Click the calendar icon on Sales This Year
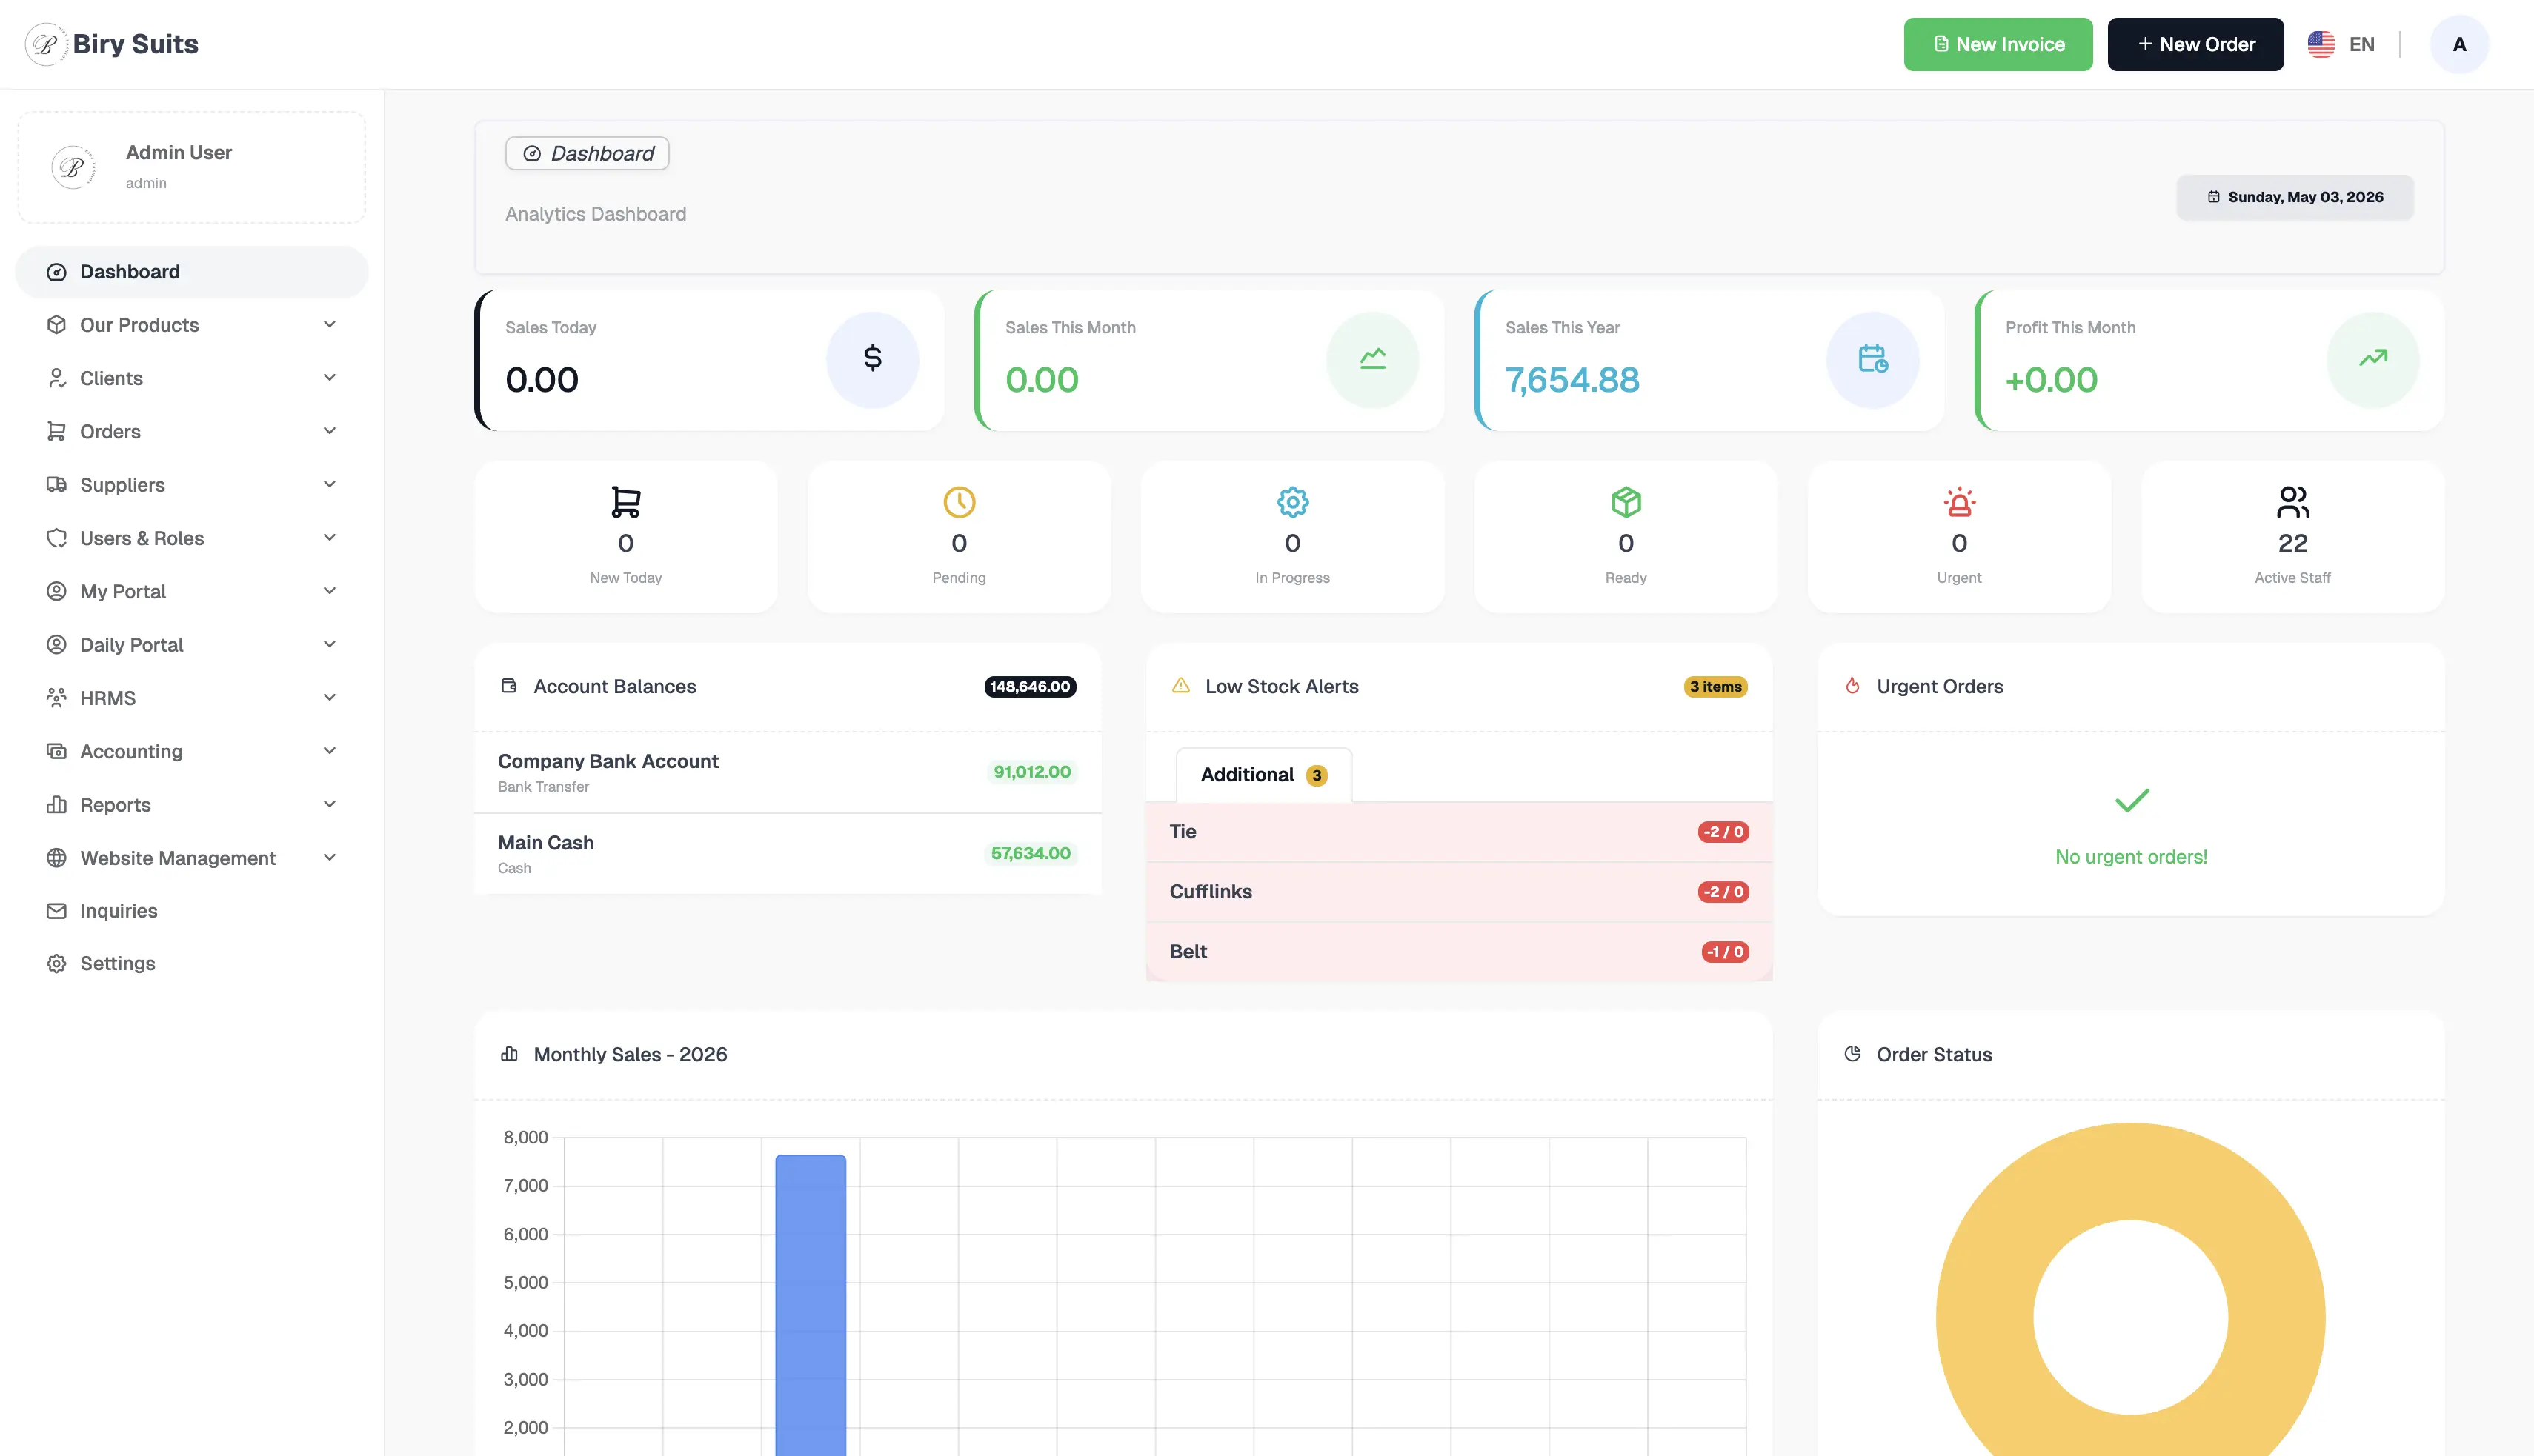The height and width of the screenshot is (1456, 2534). [1873, 359]
